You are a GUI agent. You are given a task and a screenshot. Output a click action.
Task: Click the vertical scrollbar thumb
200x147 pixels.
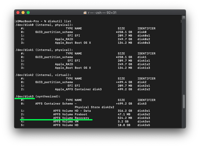pyautogui.click(x=184, y=101)
